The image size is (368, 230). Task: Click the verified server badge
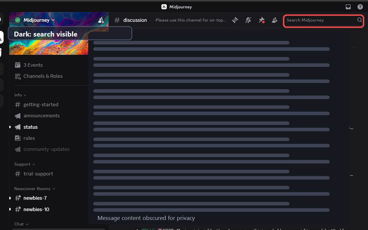coord(18,20)
